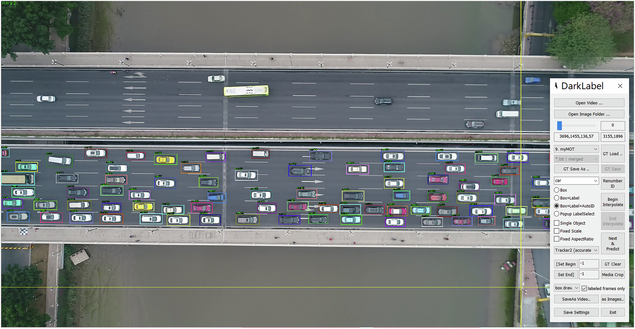
Task: Click the cursor position field 3155,1896
Action: (613, 136)
